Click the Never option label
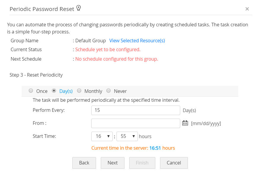Viewport: 262px width, 176px height. pos(120,91)
